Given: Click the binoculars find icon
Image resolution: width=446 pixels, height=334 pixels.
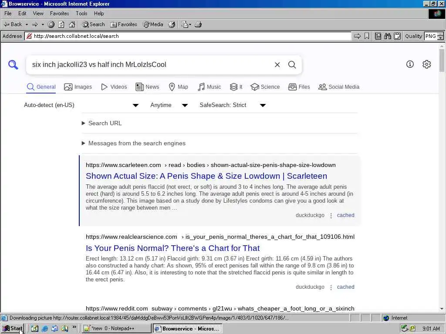Looking at the screenshot, I should pos(387,36).
